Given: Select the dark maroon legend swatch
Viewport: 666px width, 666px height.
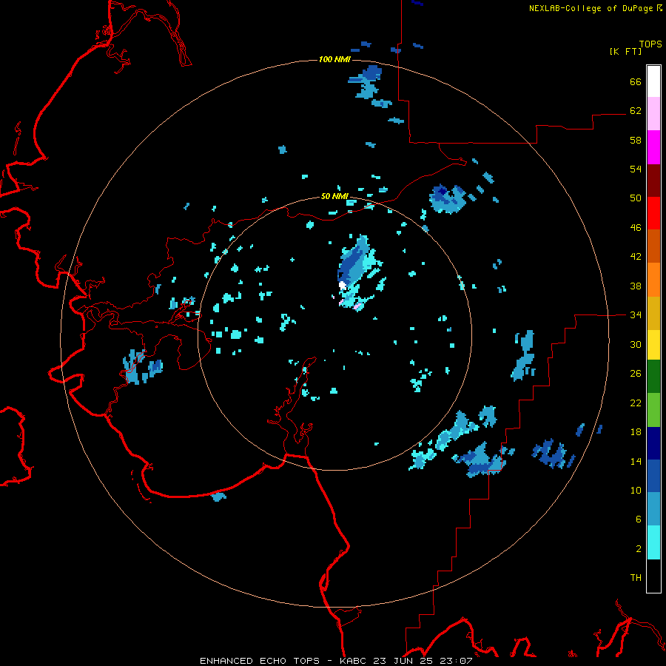Looking at the screenshot, I should 653,181.
